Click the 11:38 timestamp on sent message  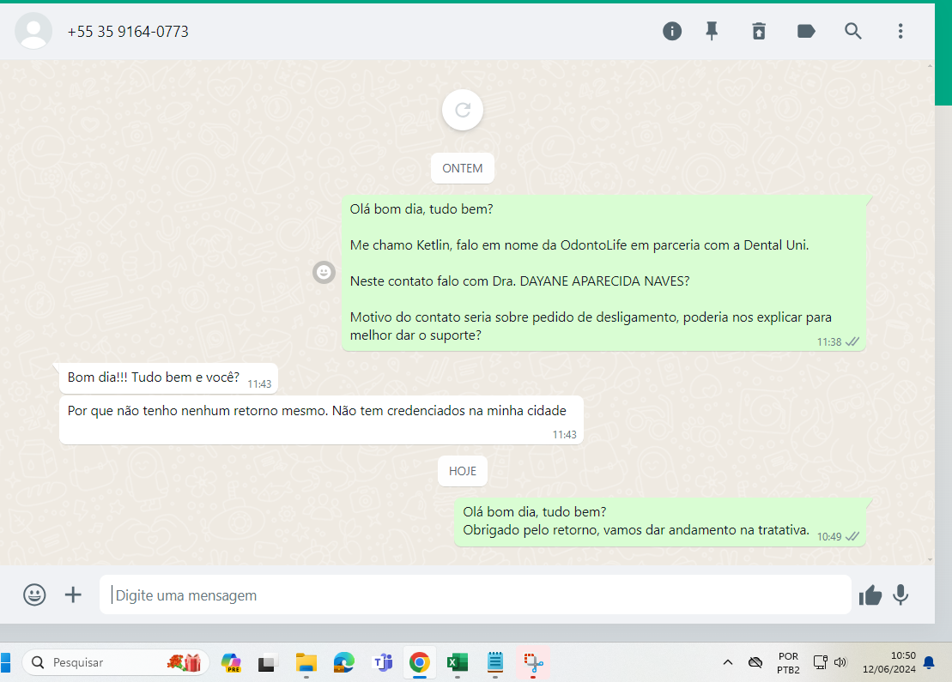tap(828, 342)
